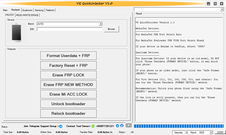This screenshot has height=135, width=226.
Task: Click Erase FRP NEW METHOD button
Action: 68,85
